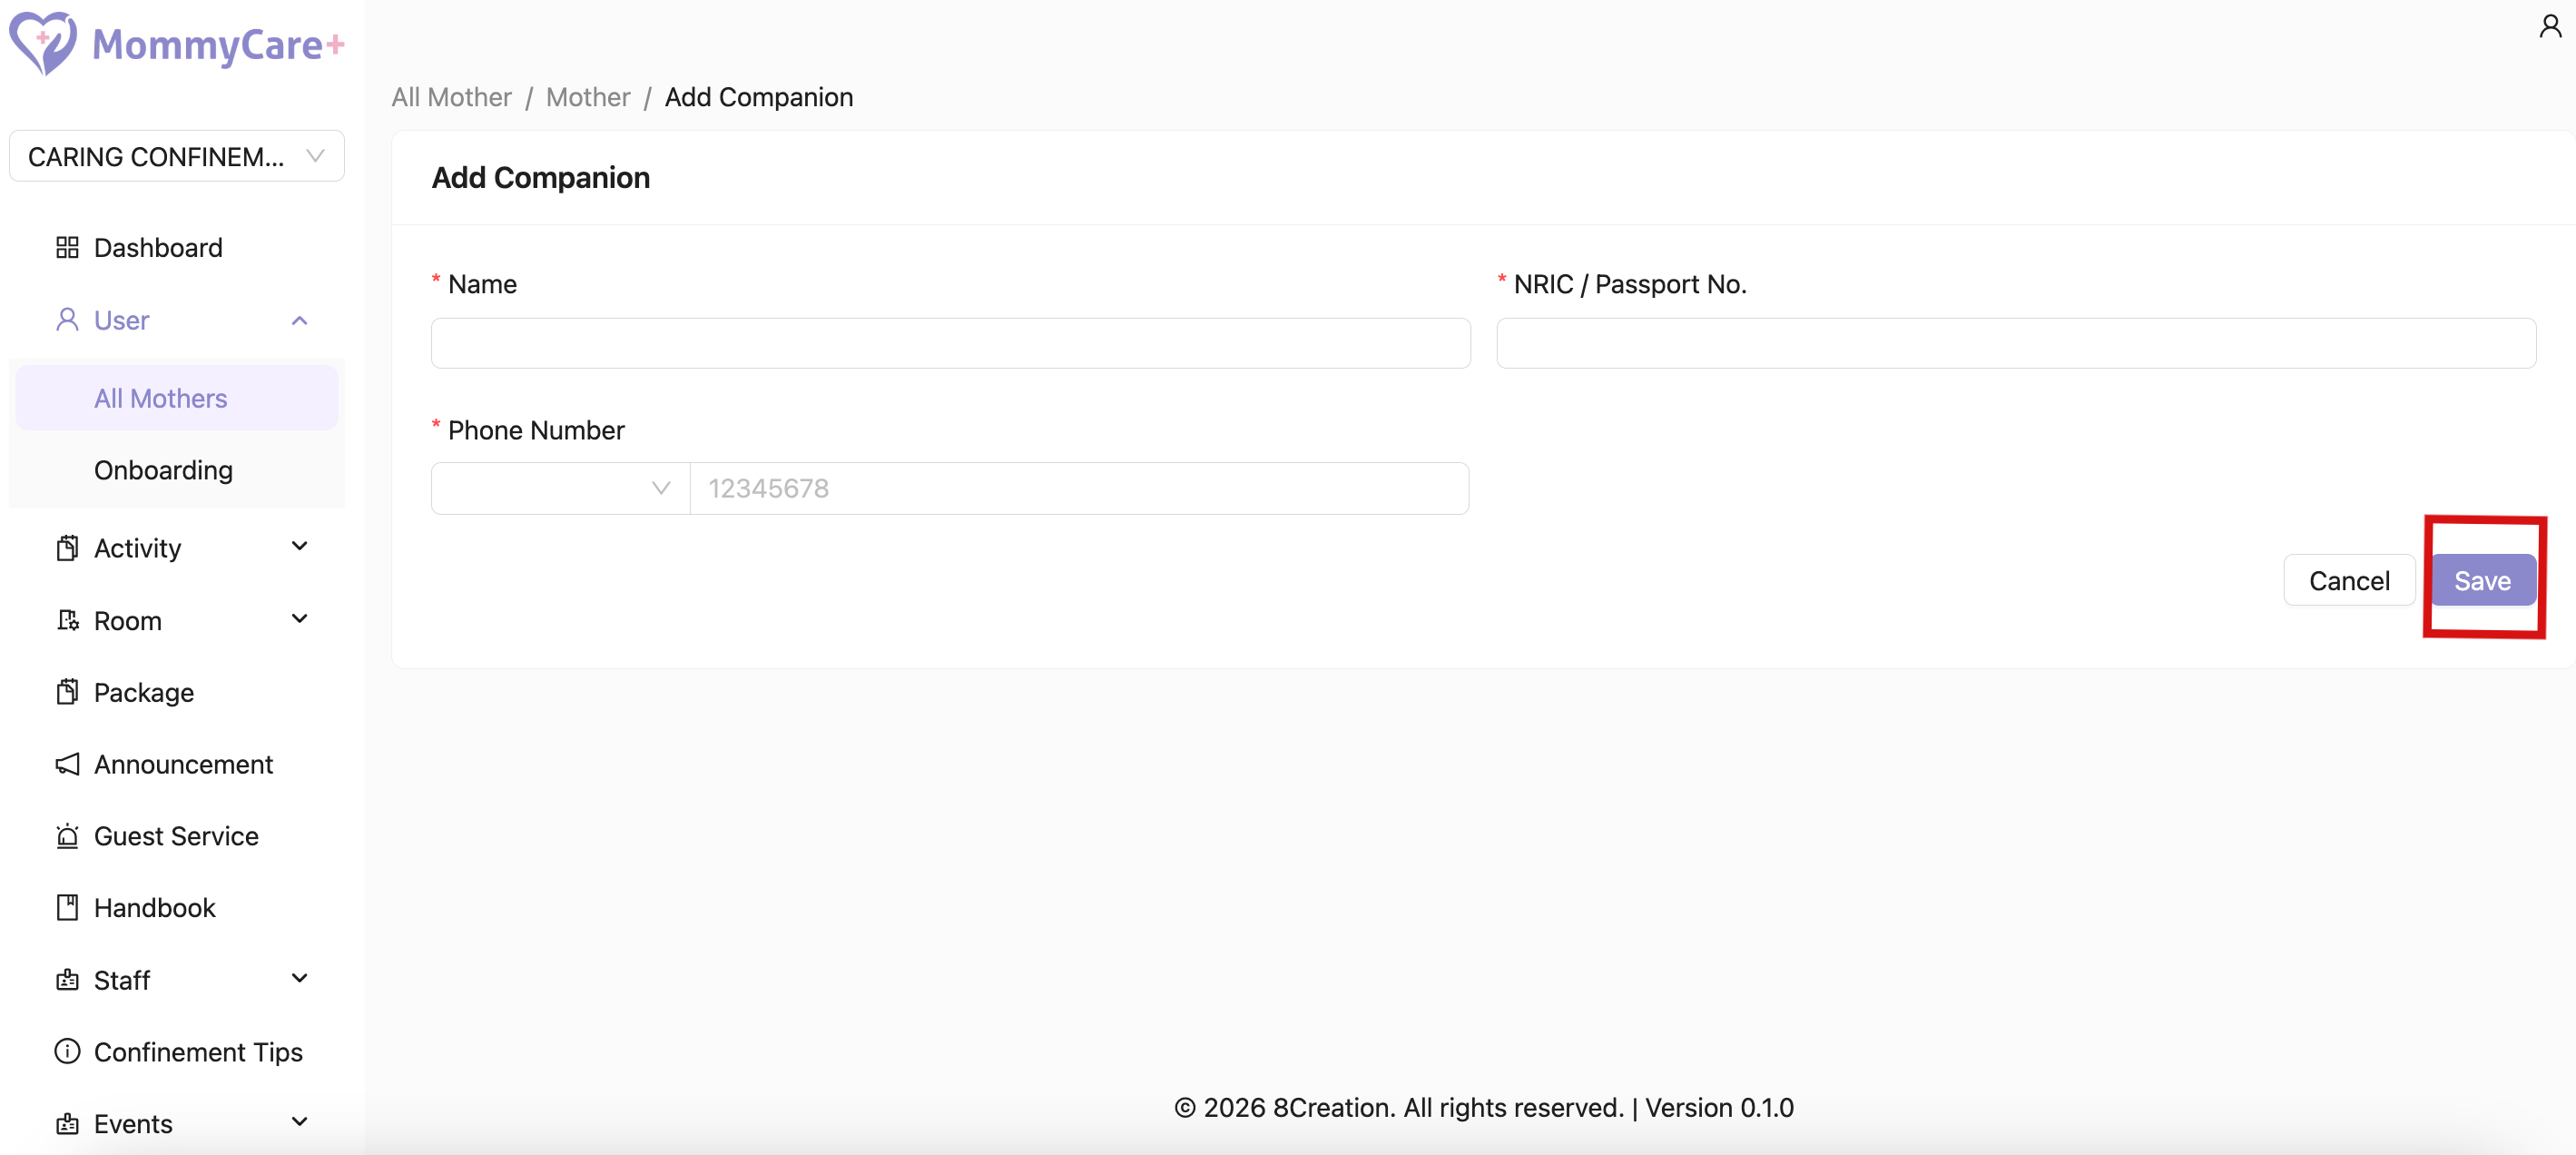Click the Package clipboard icon
The height and width of the screenshot is (1155, 2576).
tap(67, 692)
